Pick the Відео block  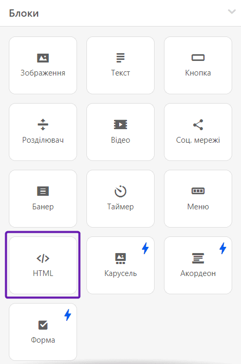[120, 132]
